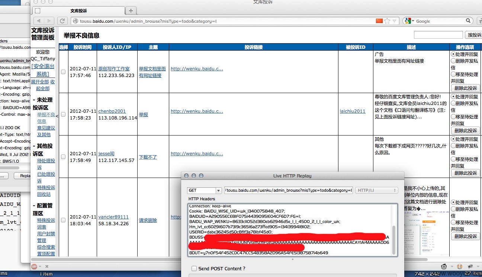
Task: Click 安全退出系统 logout link
Action: click(43, 70)
